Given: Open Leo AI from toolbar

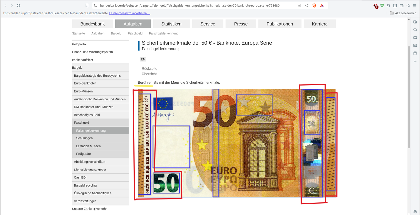Looking at the screenshot, I should (x=408, y=6).
